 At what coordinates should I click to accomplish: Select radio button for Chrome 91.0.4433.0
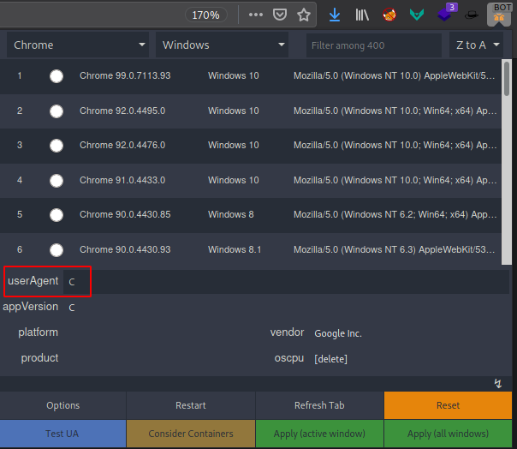coord(56,180)
